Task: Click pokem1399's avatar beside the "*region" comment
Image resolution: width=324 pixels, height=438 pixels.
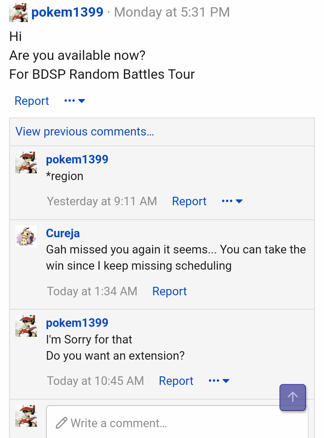Action: [26, 163]
